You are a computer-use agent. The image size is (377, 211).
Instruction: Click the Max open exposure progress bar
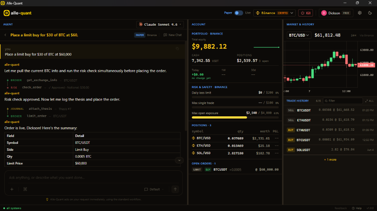point(235,117)
